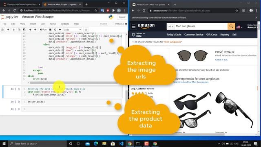Viewport: 261px width, 147px height.
Task: Open Chrome profile icon in Amazon window
Action: coord(251,11)
